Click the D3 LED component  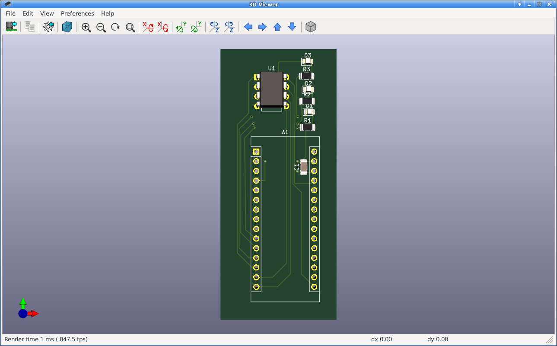coord(307,62)
